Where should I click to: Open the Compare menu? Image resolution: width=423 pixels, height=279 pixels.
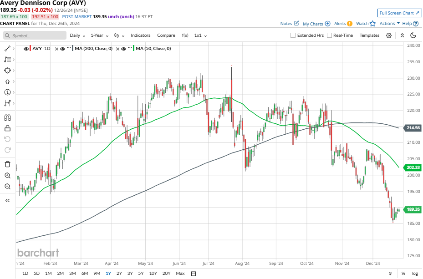(166, 36)
